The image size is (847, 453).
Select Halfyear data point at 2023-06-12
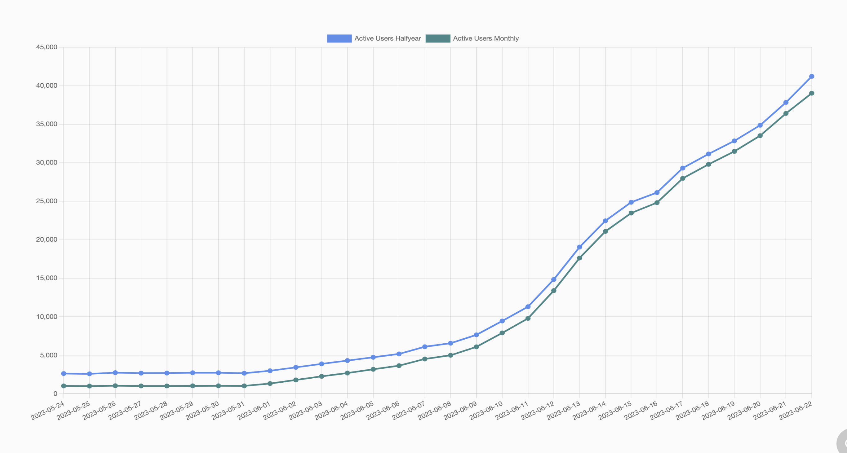(x=554, y=279)
